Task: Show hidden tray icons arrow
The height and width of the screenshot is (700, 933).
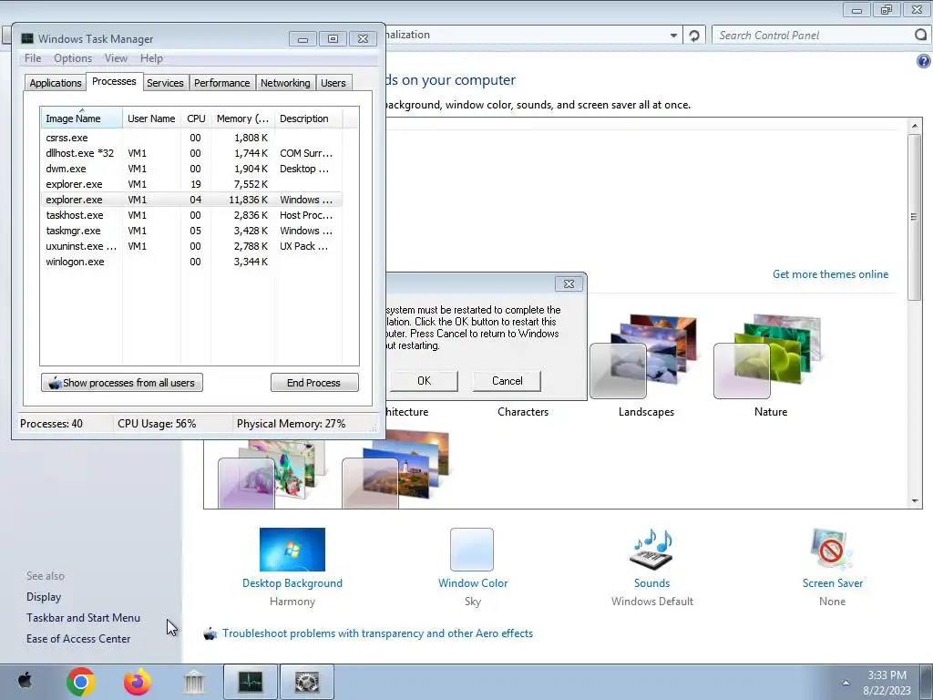Action: [846, 683]
